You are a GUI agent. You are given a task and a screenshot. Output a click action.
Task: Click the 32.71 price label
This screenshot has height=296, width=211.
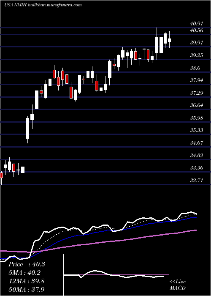197,180
